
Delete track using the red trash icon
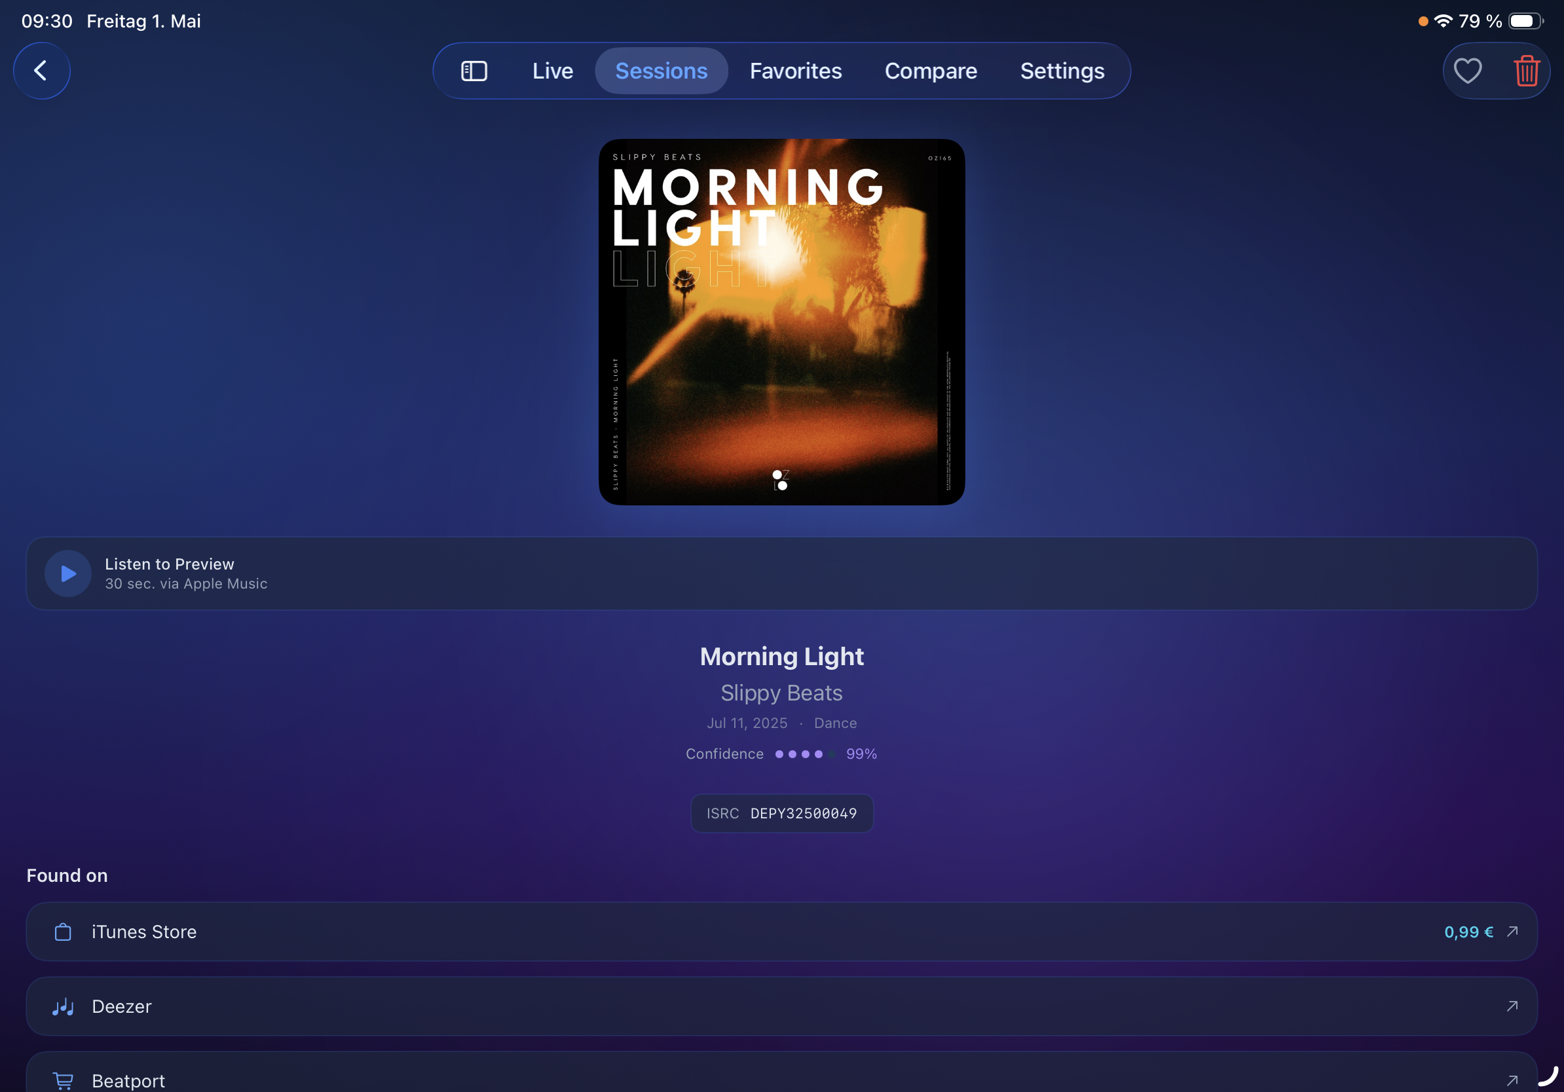1527,71
